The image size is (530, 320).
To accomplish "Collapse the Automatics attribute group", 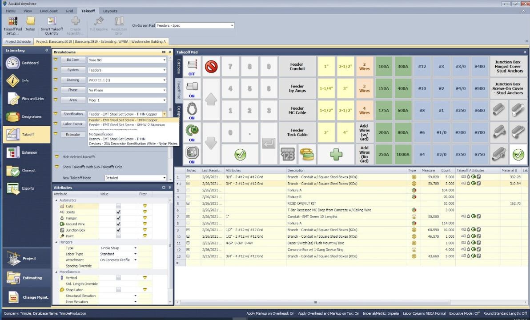I will pos(56,200).
